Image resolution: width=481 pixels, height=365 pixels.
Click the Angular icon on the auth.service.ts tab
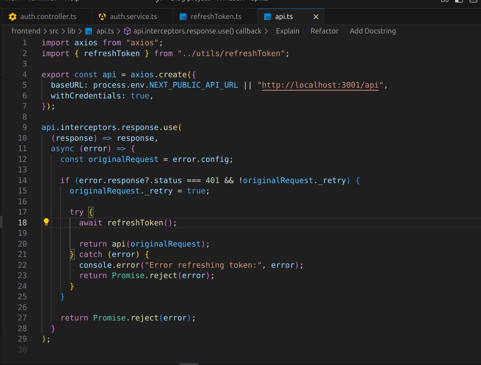pos(102,16)
